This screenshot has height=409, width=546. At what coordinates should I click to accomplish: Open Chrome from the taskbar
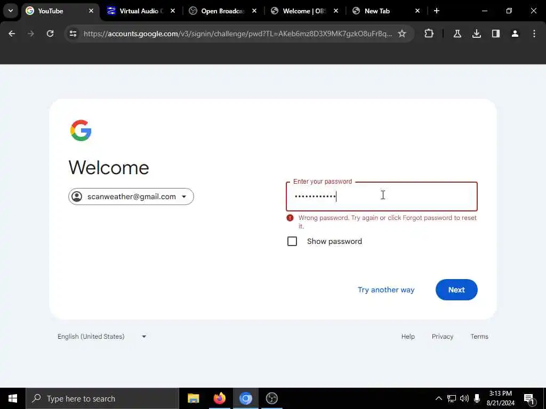click(x=245, y=398)
